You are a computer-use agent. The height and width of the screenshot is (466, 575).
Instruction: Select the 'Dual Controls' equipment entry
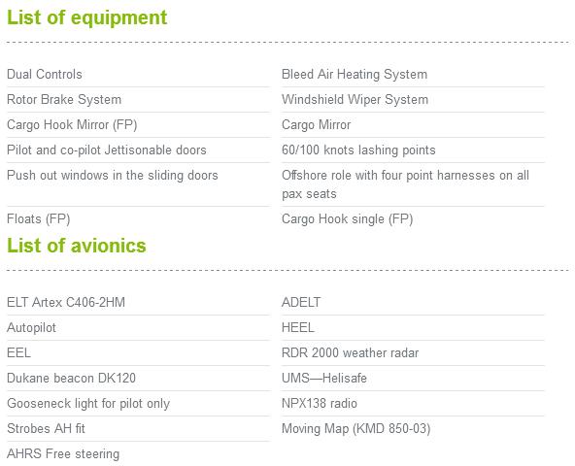coord(45,75)
